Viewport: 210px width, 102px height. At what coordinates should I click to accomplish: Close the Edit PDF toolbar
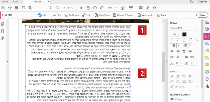(202, 15)
